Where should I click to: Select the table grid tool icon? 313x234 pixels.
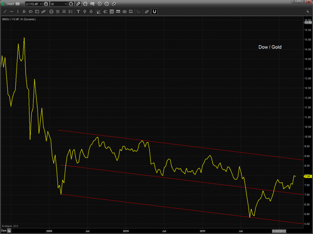coord(112,12)
